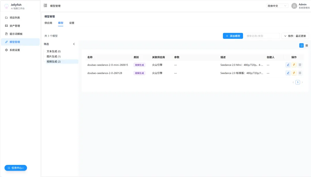Image resolution: width=311 pixels, height=177 pixels.
Task: Click the 参数 column header
Action: point(177,57)
